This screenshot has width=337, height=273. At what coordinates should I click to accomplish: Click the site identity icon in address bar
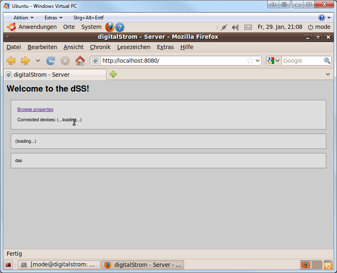point(95,61)
